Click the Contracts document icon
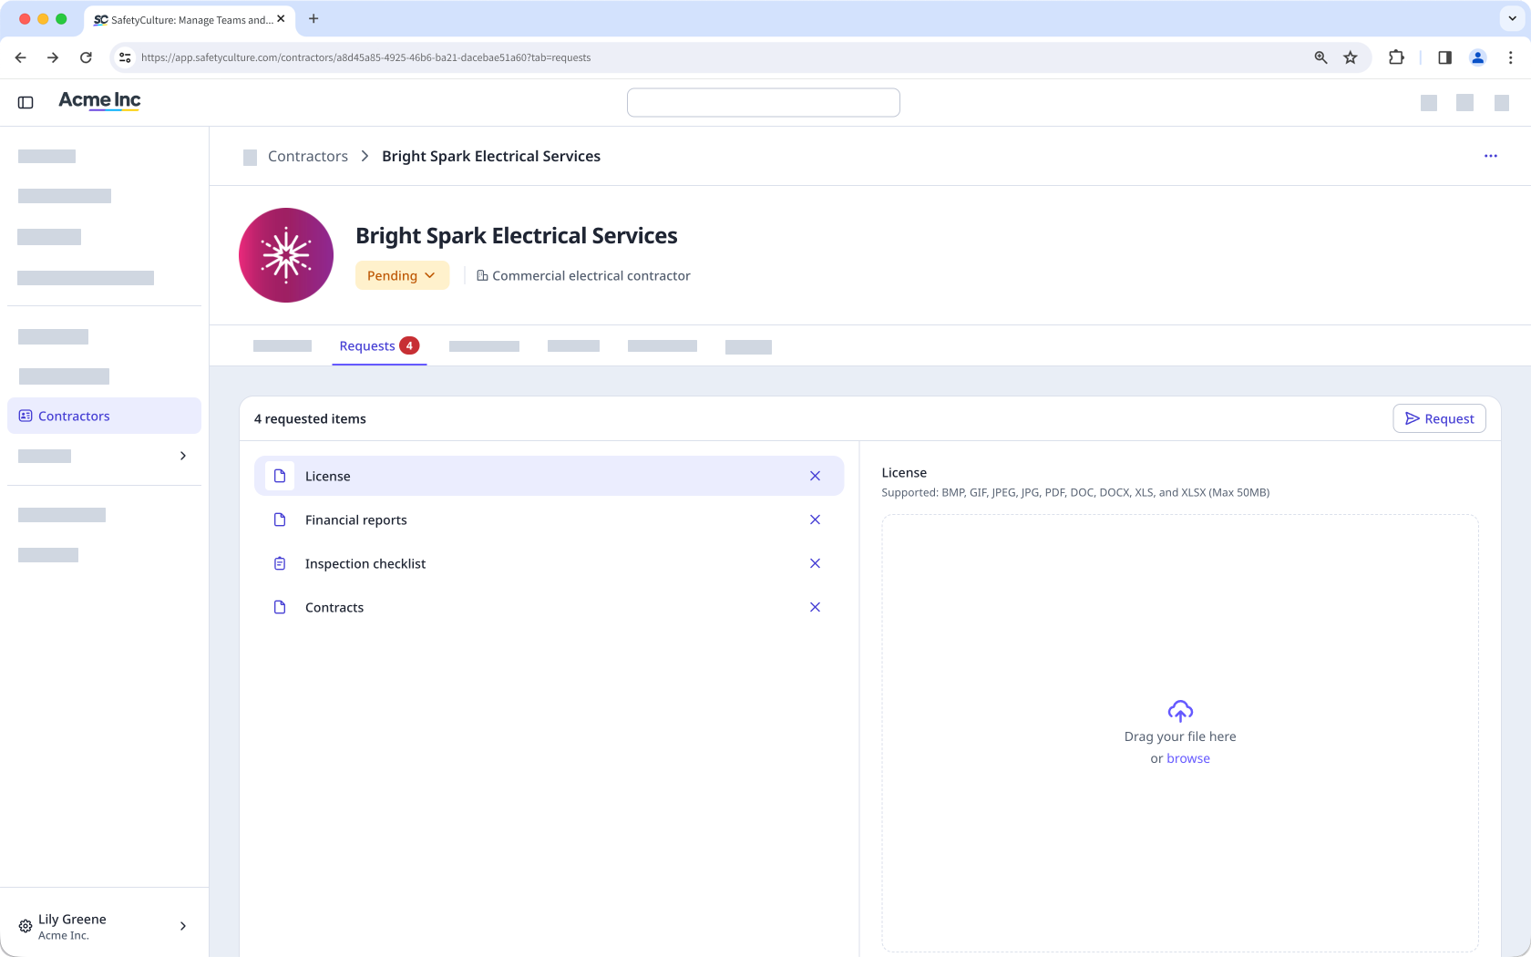Viewport: 1531px width, 957px height. (x=280, y=607)
